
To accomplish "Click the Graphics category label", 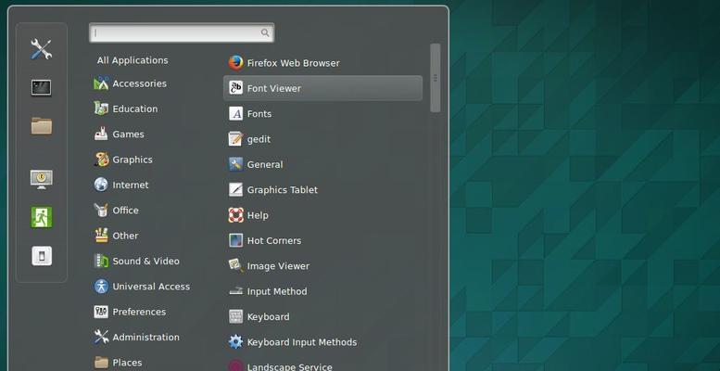I will [133, 160].
